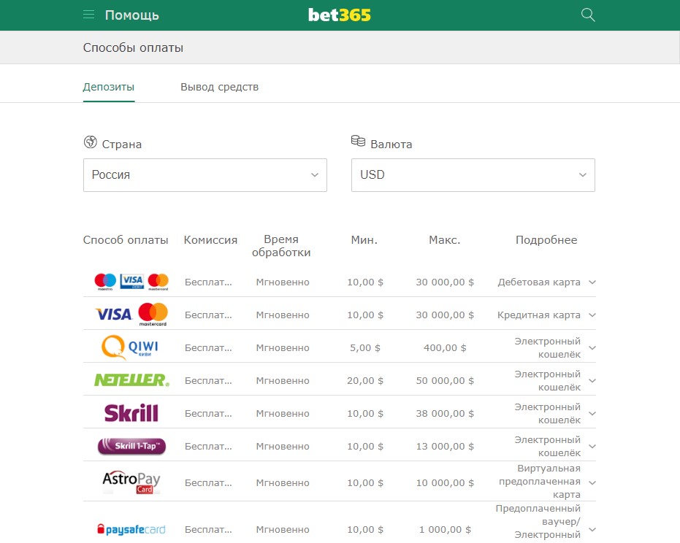Click Бесплат... text in the Visa row
Screen dimensions: 680x543
(x=210, y=315)
